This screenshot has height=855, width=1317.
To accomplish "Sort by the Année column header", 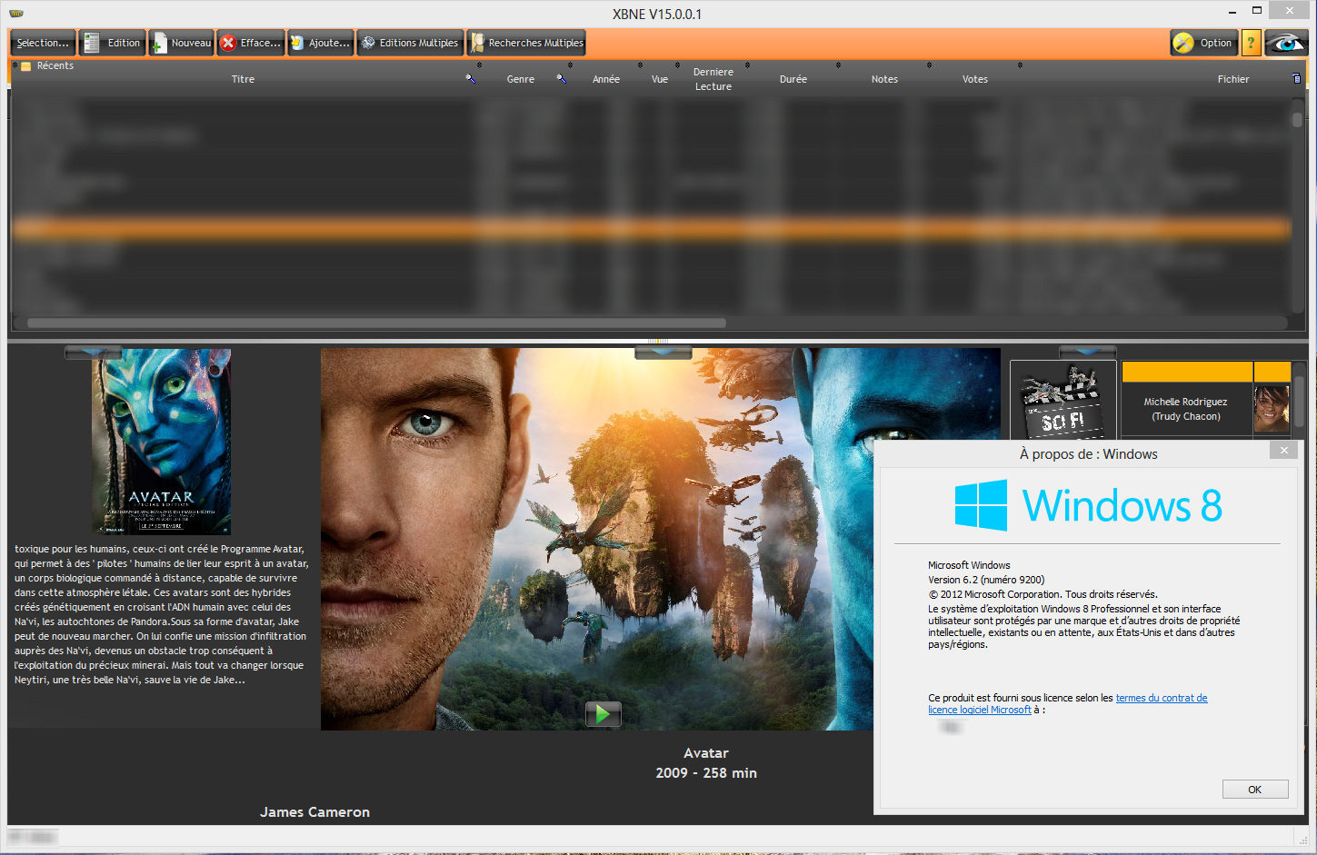I will click(606, 79).
